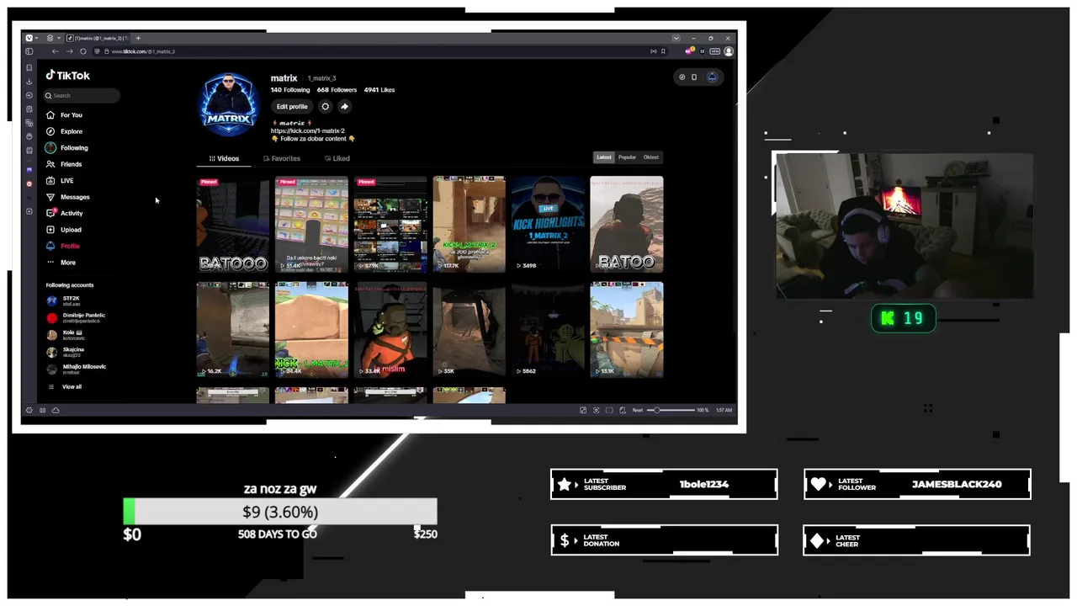
Task: Open the 140 Following list
Action: coord(290,90)
